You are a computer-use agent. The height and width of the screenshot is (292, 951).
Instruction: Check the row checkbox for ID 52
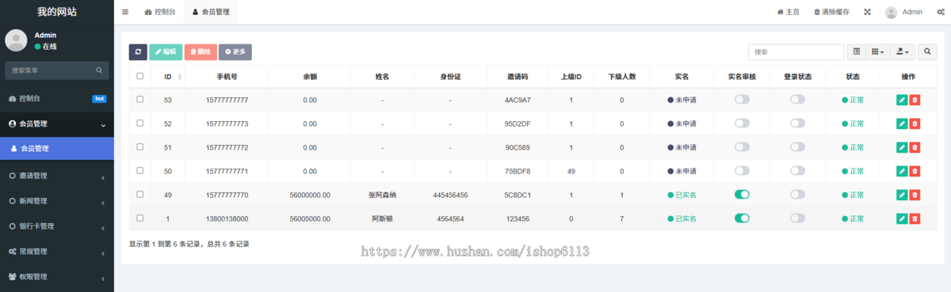[x=140, y=123]
